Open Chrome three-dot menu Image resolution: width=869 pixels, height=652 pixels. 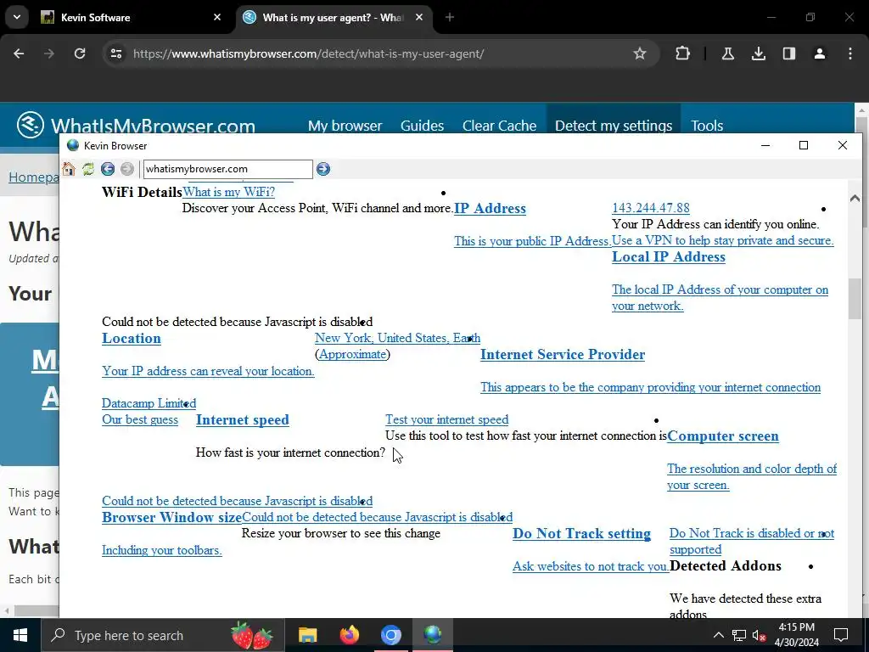(x=850, y=53)
